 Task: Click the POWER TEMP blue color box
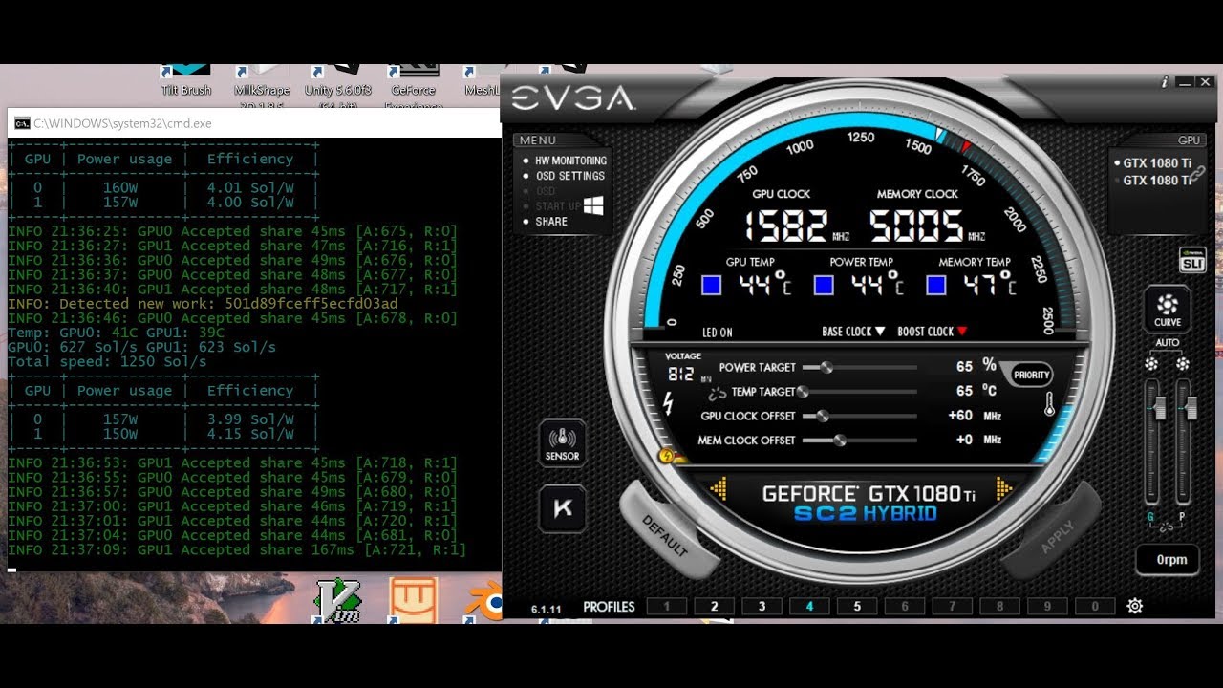click(824, 285)
